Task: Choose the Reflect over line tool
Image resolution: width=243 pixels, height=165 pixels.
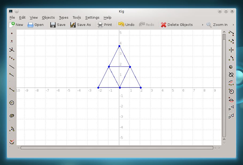Action: [231, 50]
